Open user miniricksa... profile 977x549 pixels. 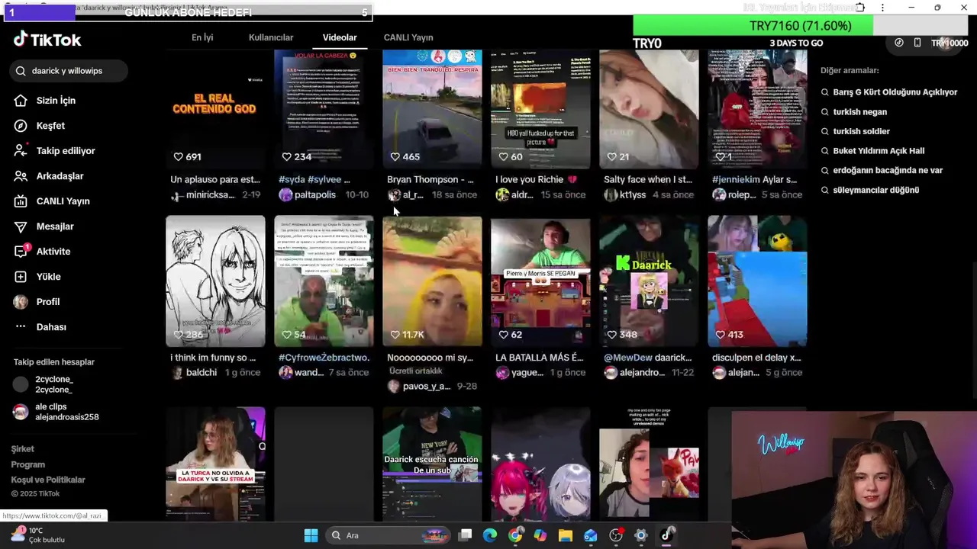coord(203,195)
